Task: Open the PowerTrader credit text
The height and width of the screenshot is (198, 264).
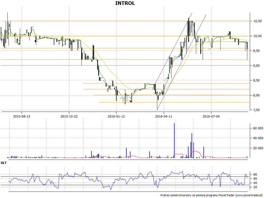Action: click(x=212, y=195)
